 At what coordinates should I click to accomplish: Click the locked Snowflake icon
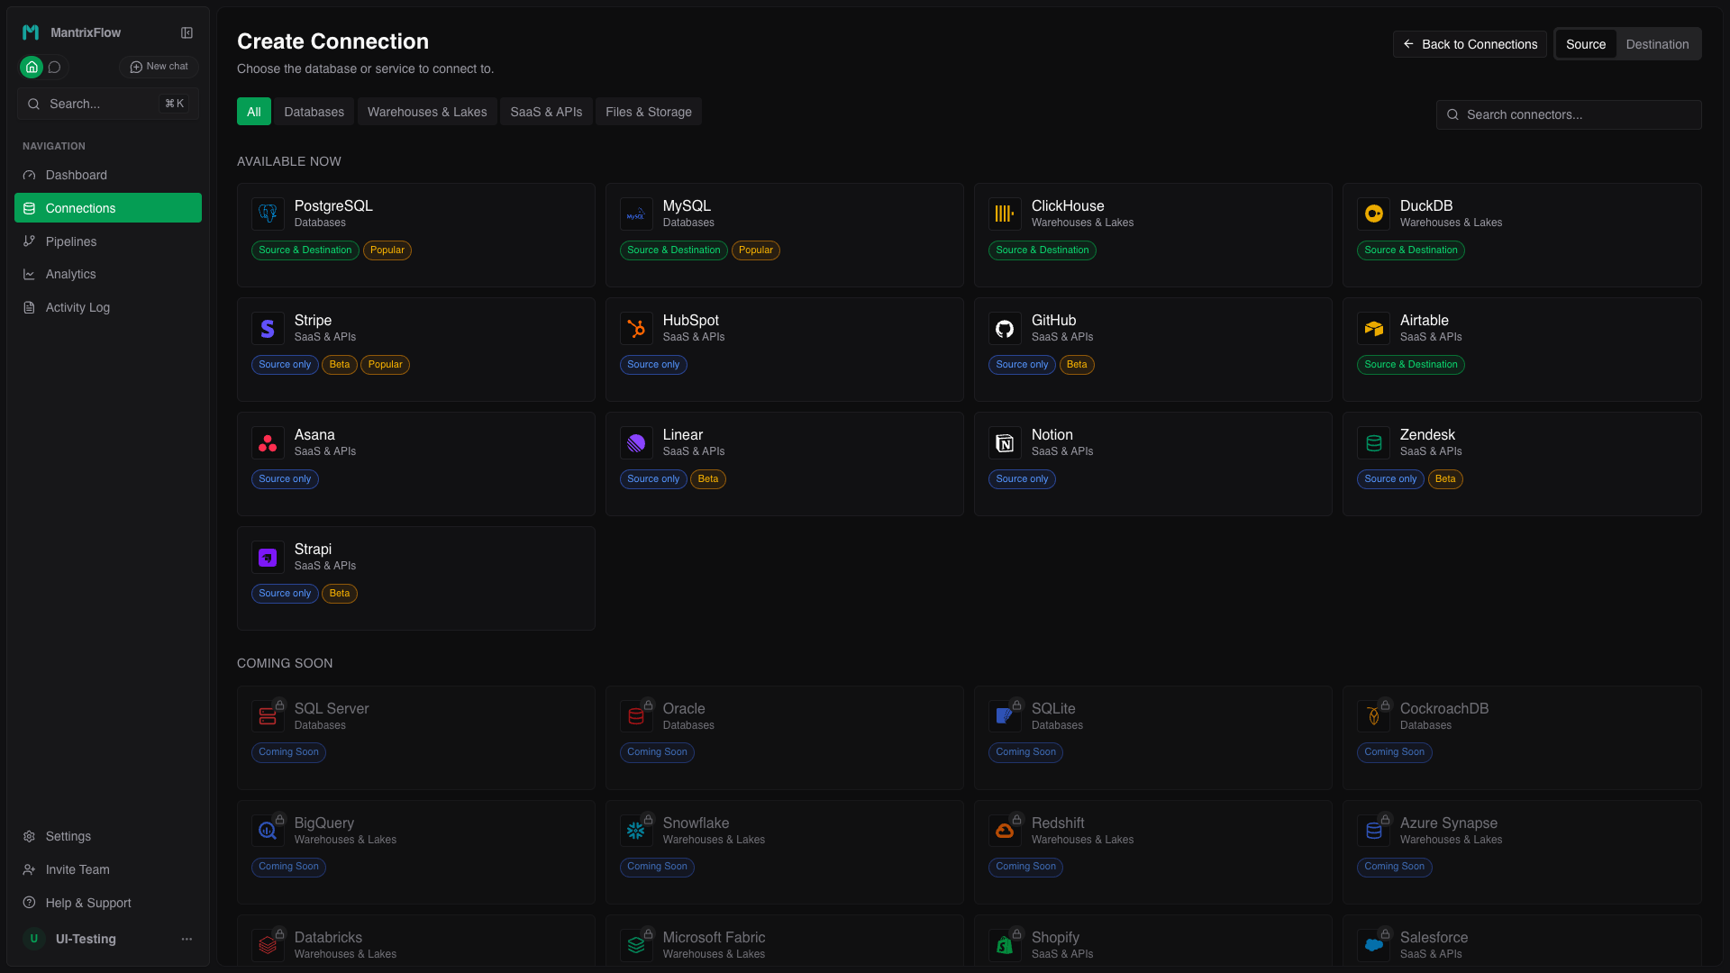click(636, 831)
